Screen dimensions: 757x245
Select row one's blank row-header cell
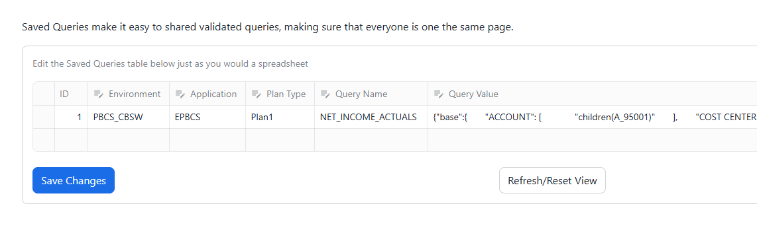coord(44,117)
